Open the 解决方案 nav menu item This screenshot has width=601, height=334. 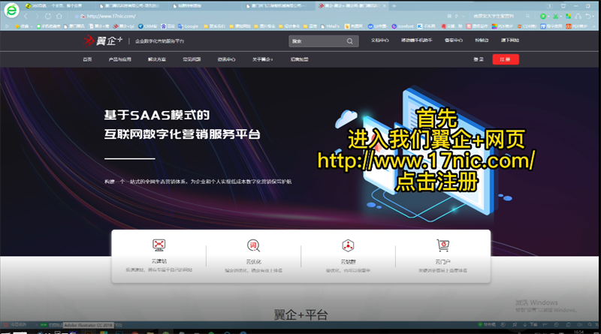pyautogui.click(x=157, y=59)
